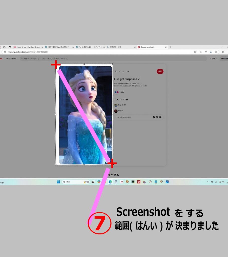
Task: Click the Elsa pin image
Action: pos(86,115)
